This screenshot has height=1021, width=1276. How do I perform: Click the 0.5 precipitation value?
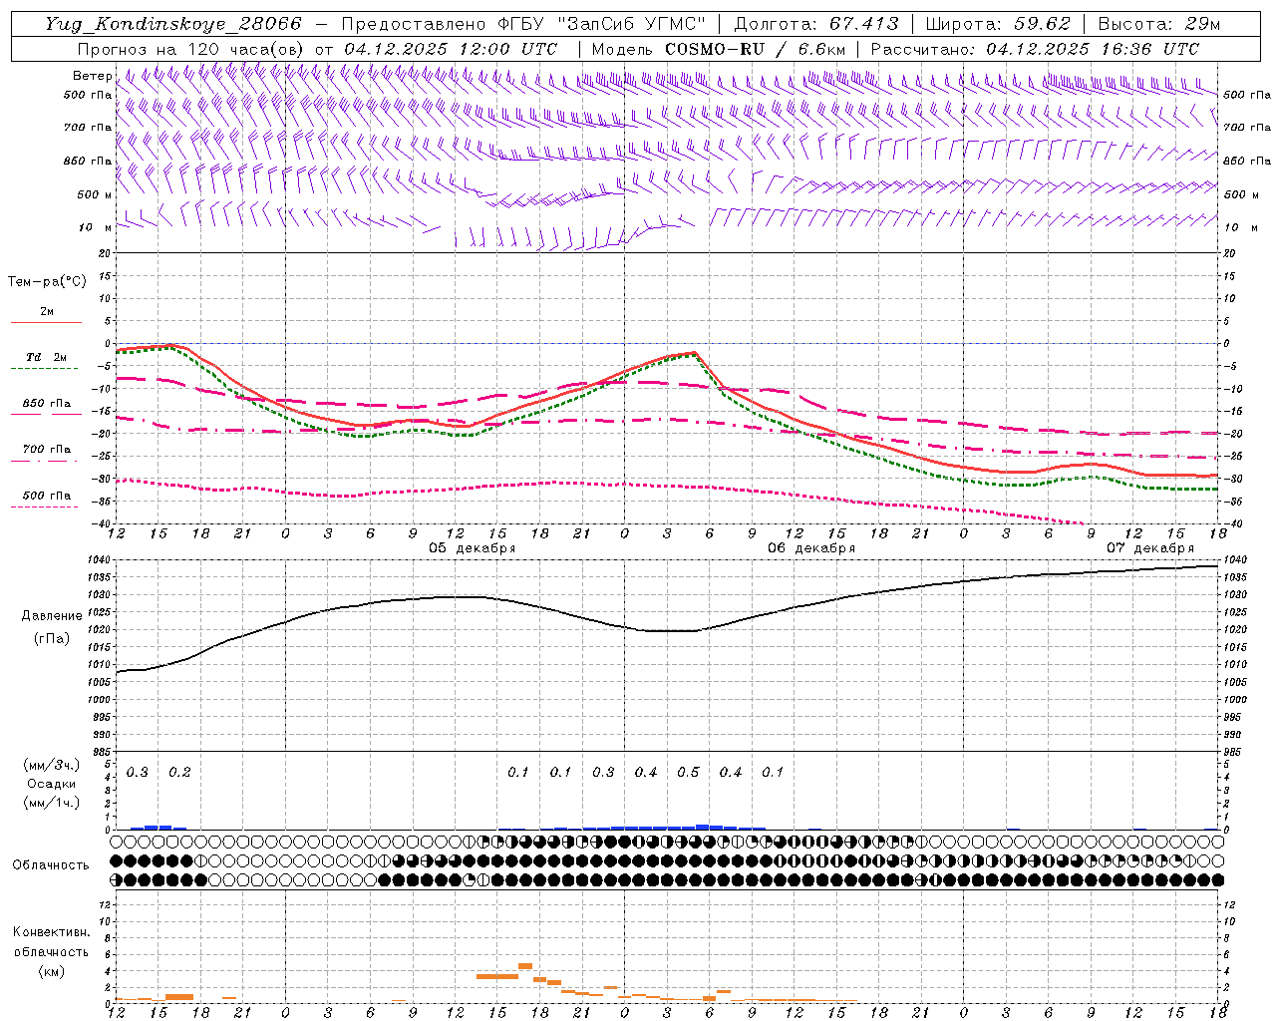tap(688, 772)
